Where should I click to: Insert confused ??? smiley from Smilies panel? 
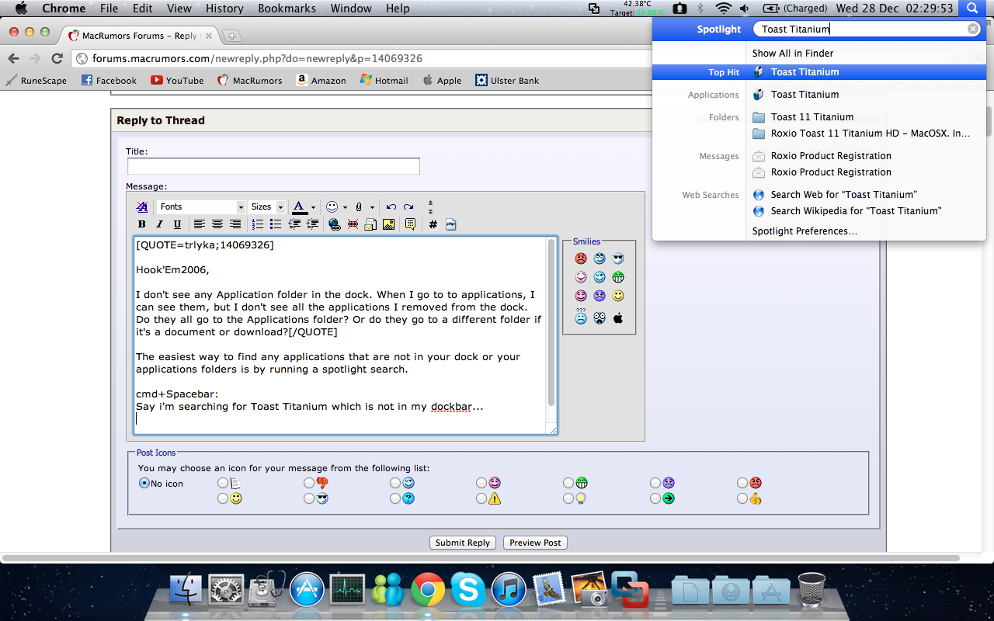[x=581, y=316]
